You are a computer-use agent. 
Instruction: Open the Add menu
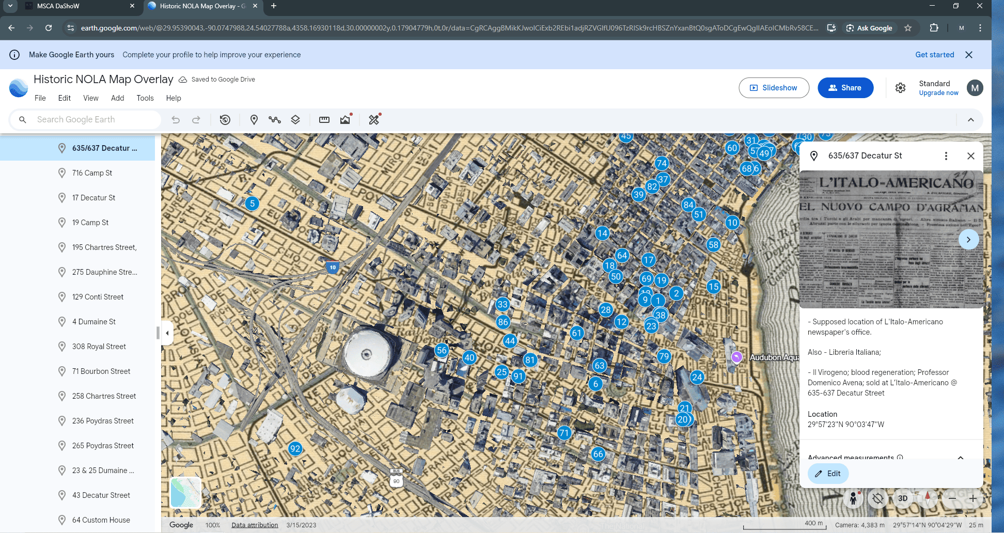[117, 98]
